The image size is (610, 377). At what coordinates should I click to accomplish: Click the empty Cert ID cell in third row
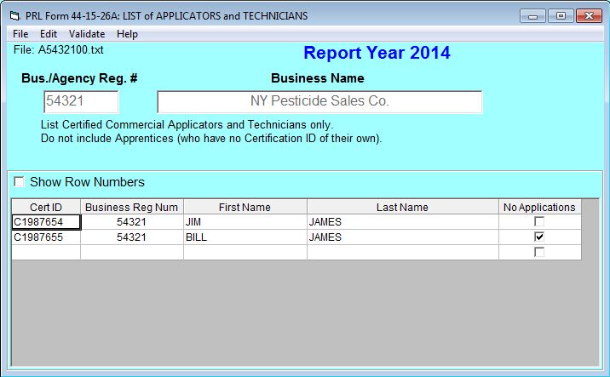click(x=46, y=253)
